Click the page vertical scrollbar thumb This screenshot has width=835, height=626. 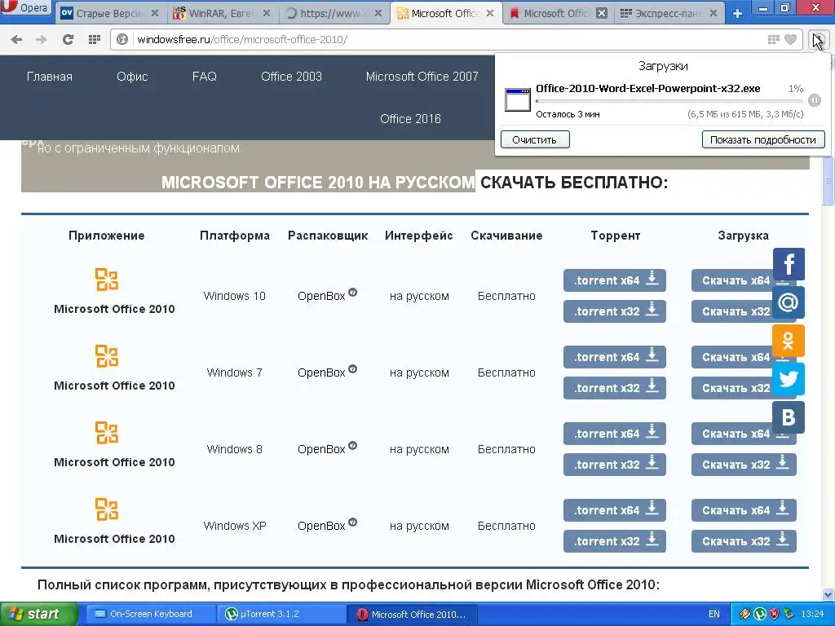[828, 182]
